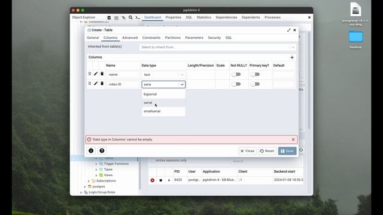Image resolution: width=383 pixels, height=215 pixels.
Task: Open Processes tab in main window
Action: (272, 17)
